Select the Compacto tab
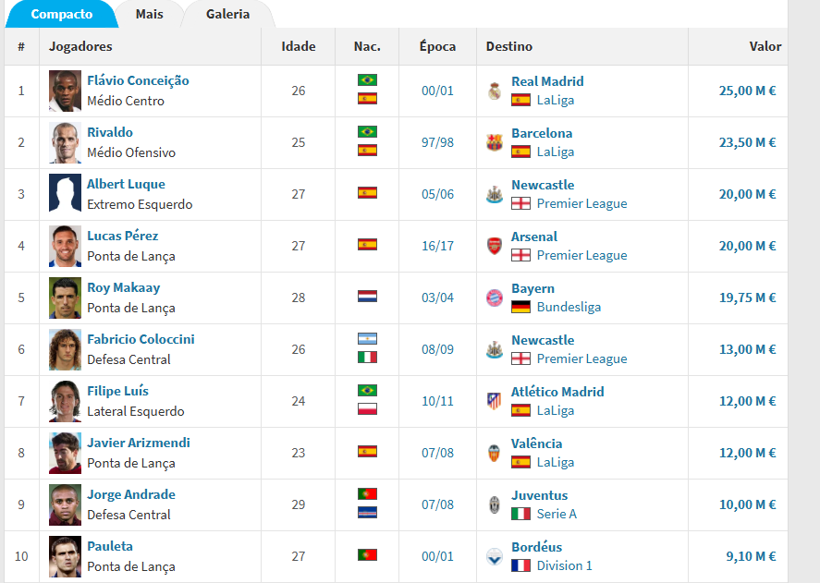Image resolution: width=820 pixels, height=583 pixels. [62, 14]
